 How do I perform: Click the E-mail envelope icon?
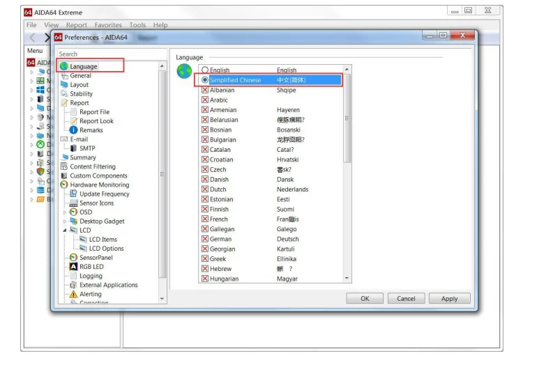(64, 139)
